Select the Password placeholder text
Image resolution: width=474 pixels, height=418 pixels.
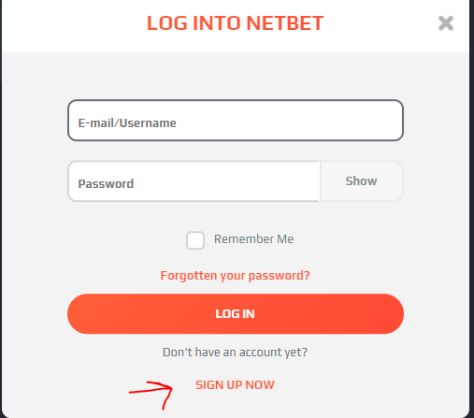click(x=106, y=183)
